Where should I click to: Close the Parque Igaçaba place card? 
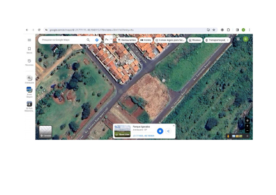pyautogui.click(x=174, y=126)
